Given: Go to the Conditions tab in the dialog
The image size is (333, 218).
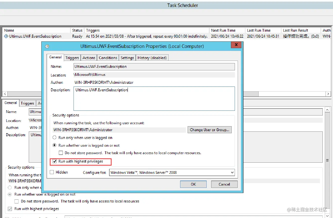Looking at the screenshot, I should pyautogui.click(x=108, y=58).
